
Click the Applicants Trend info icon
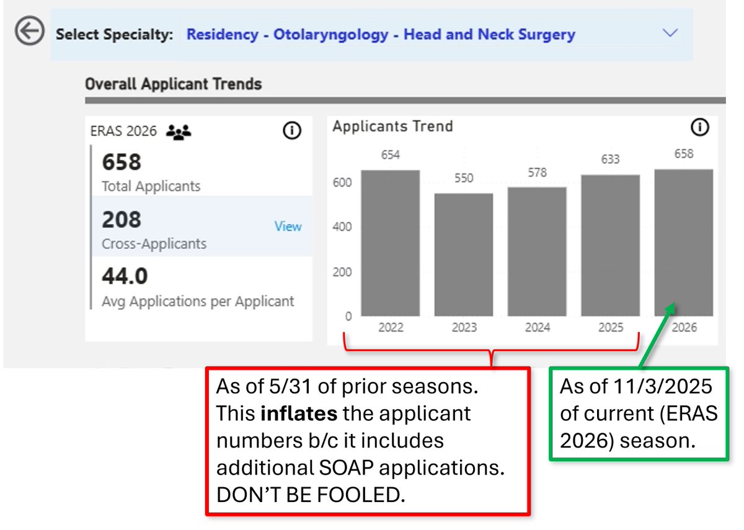point(699,127)
